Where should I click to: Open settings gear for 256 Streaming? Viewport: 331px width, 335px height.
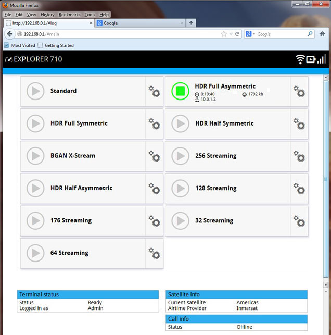click(x=299, y=156)
